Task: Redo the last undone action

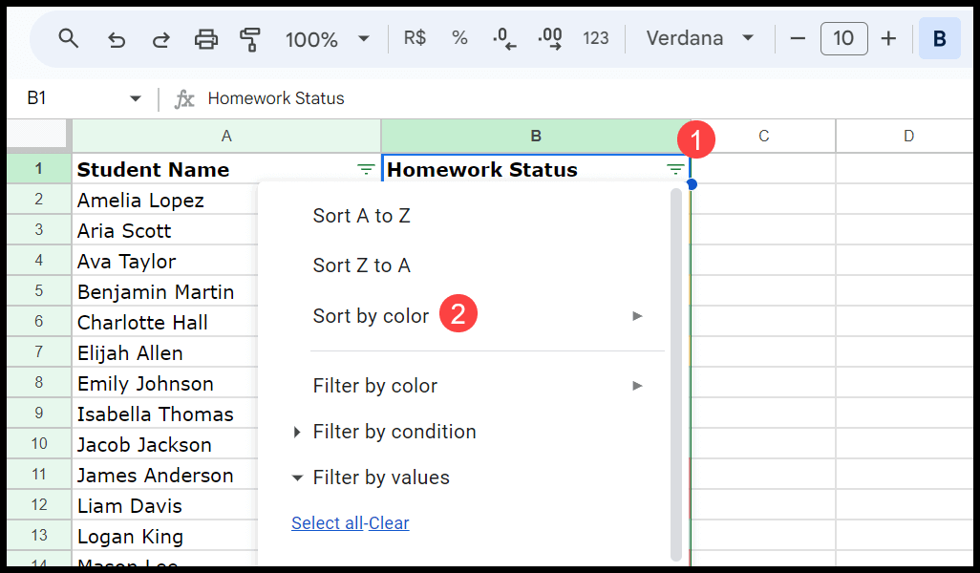Action: tap(161, 39)
